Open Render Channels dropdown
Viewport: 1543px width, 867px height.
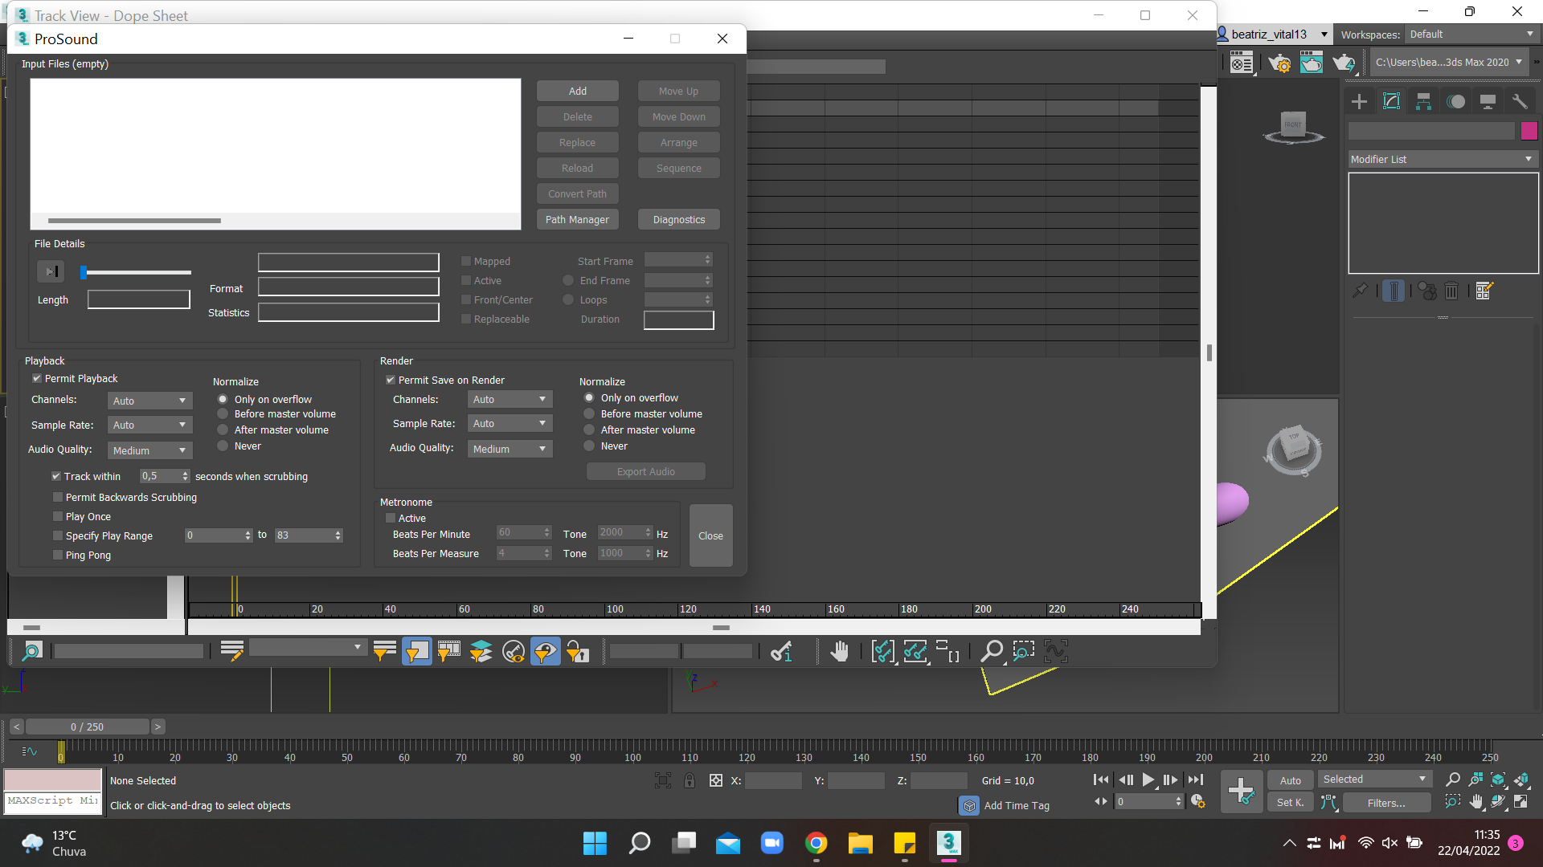(510, 398)
